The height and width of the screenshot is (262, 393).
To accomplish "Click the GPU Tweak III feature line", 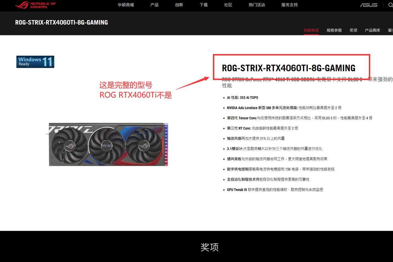I will click(275, 190).
